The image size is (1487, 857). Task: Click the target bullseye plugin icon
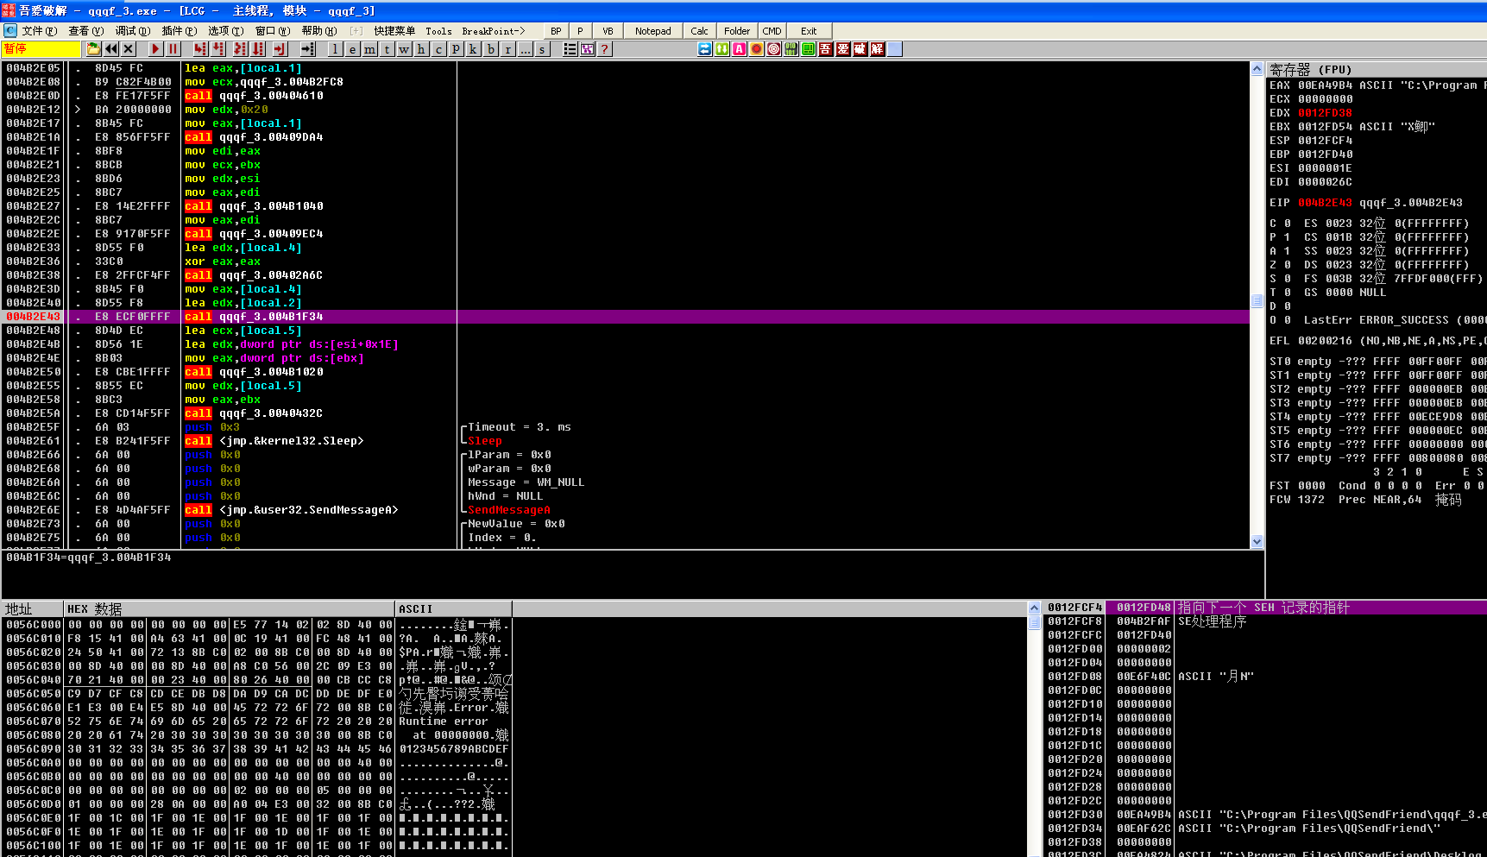pos(773,49)
